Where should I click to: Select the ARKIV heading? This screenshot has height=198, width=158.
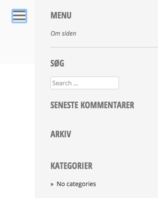(61, 134)
